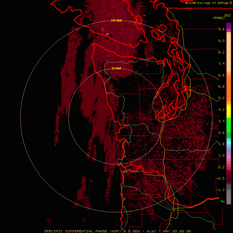
Task: Click the -1.3 value on the color scale
Action: tap(220, 190)
